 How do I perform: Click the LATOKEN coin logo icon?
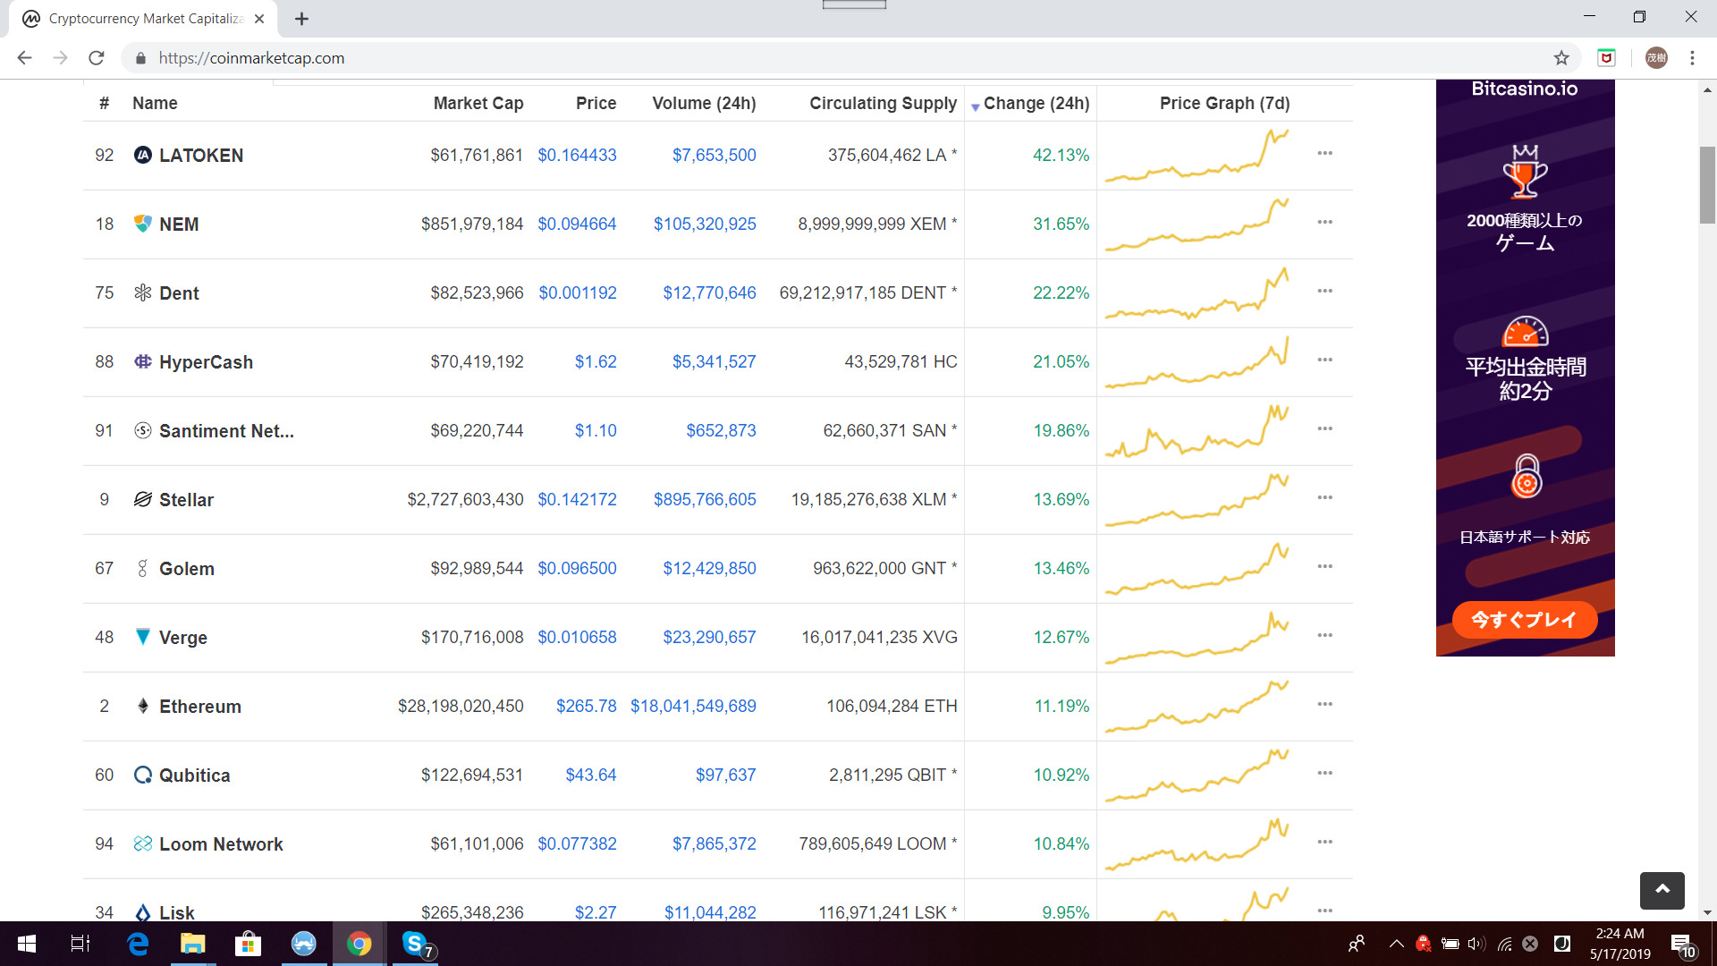coord(142,155)
